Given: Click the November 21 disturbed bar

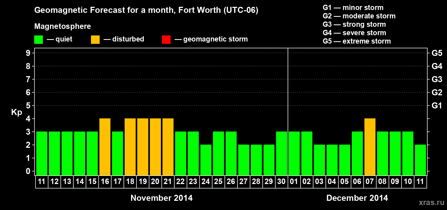Looking at the screenshot, I should (x=168, y=147).
